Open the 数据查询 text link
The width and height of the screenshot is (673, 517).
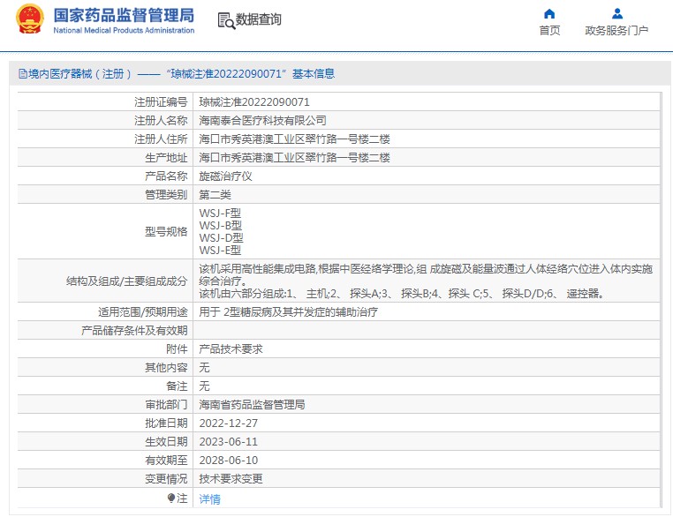(x=259, y=19)
